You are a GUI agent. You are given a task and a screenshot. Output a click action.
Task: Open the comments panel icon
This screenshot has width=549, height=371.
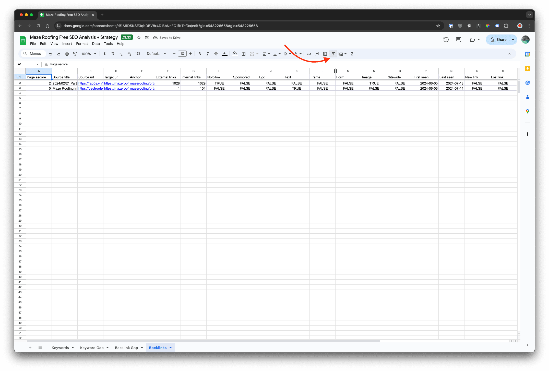coord(459,40)
